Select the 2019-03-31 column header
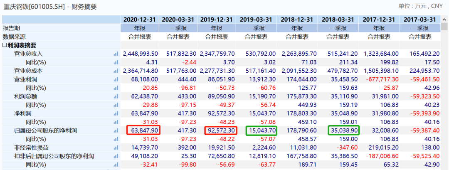 (256, 20)
